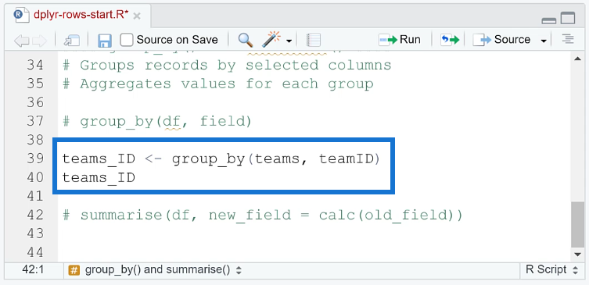This screenshot has height=285, width=589.
Task: Click show in new window icon
Action: [x=72, y=40]
